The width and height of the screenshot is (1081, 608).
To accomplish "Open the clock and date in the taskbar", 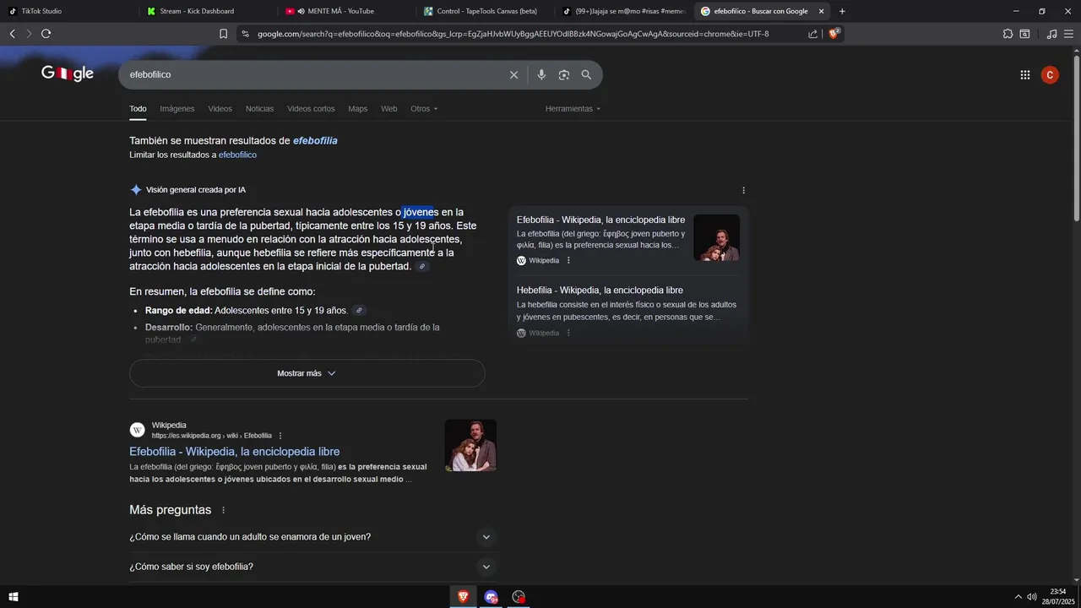I will pos(1057,597).
